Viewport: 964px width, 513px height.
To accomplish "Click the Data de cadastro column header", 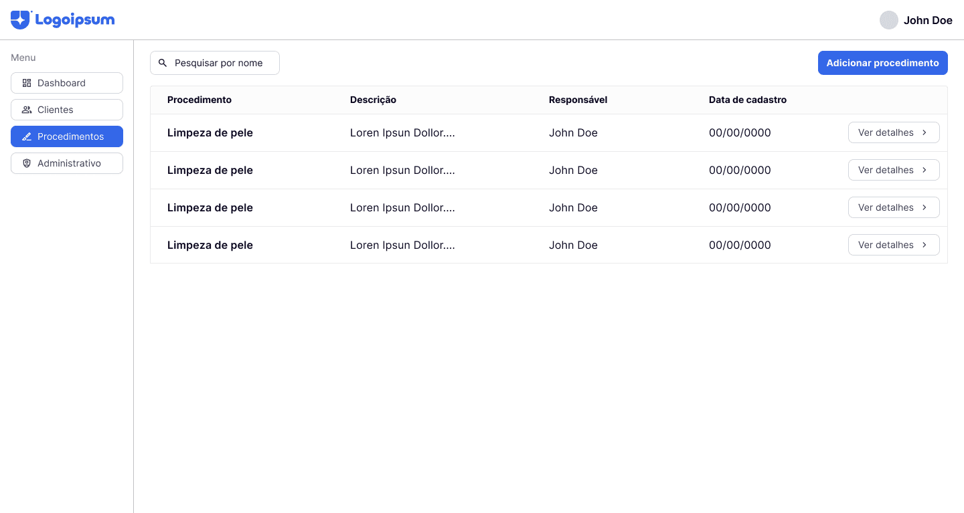I will coord(748,100).
